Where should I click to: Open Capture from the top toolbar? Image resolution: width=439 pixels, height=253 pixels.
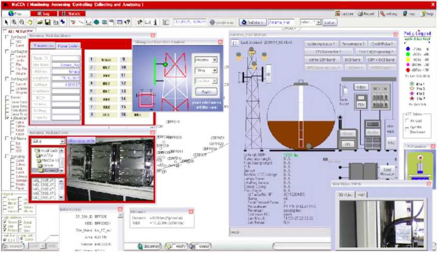pos(343,14)
